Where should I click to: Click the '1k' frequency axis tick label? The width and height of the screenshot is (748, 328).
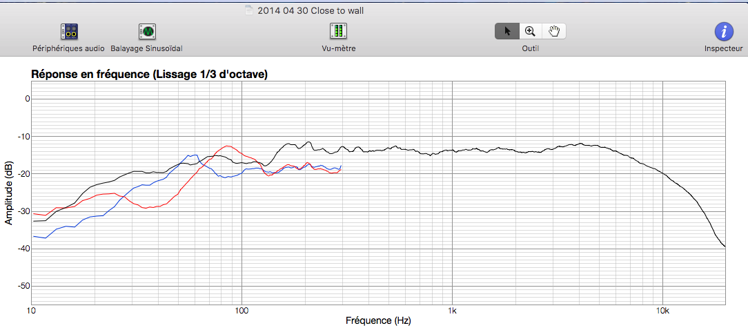[x=452, y=310]
